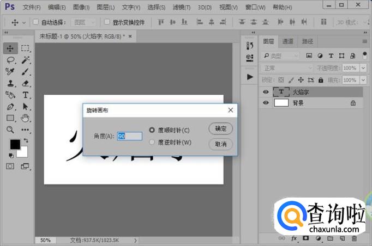Image resolution: width=372 pixels, height=246 pixels.
Task: Click the 确定 button in dialog
Action: click(220, 128)
